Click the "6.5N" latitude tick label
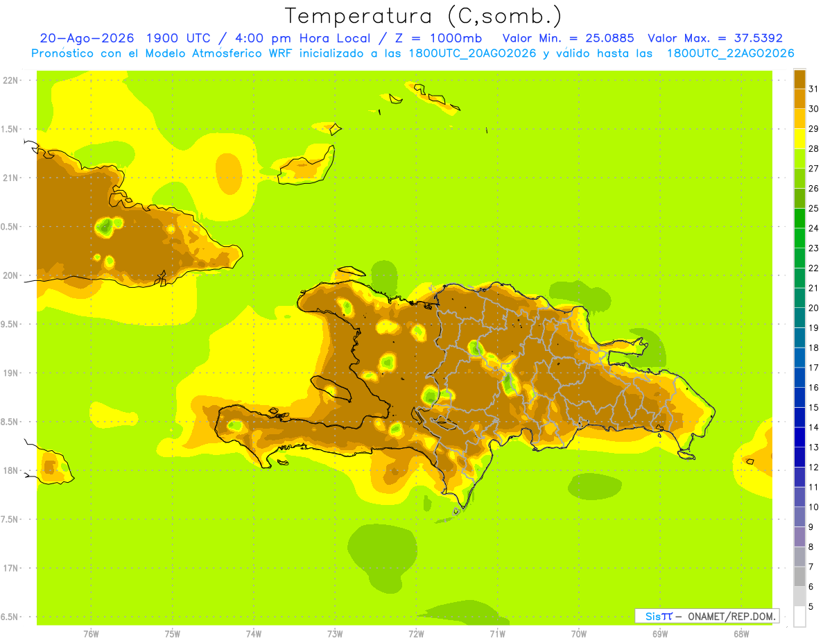 [10, 617]
